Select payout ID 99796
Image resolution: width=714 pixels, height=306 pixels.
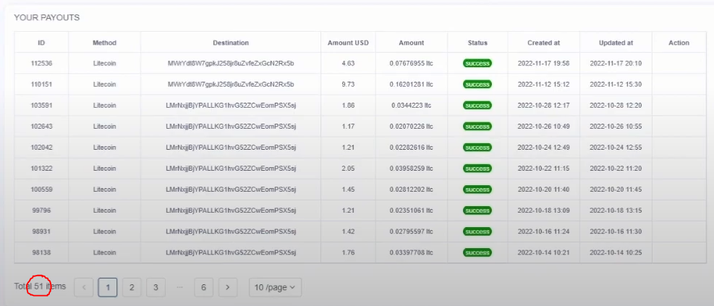(x=41, y=211)
